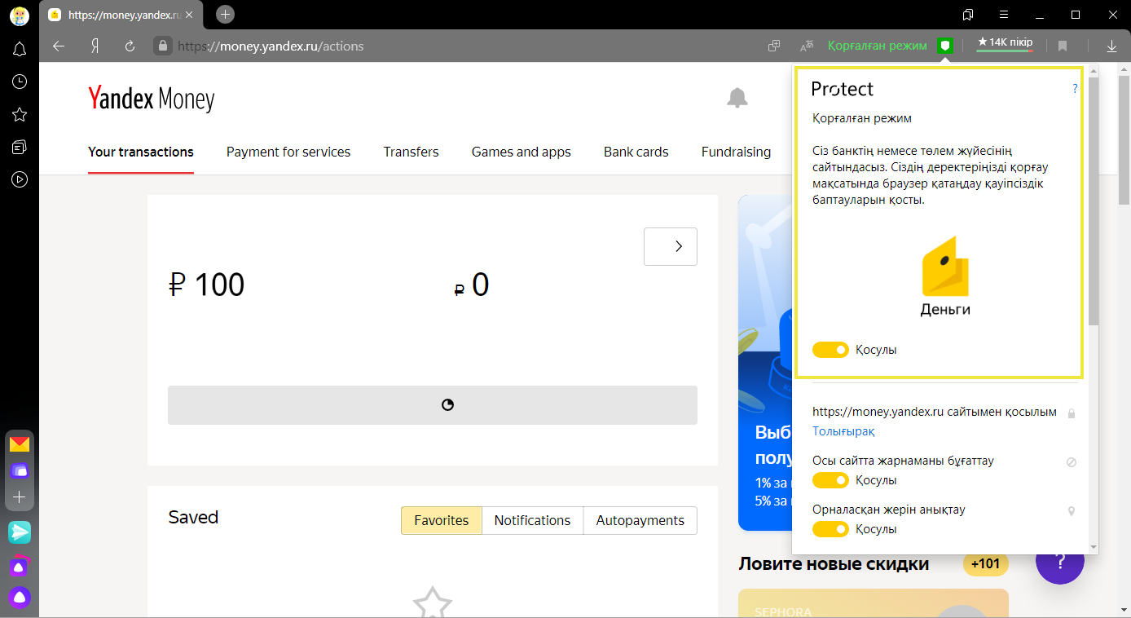Viewport: 1131px width, 618px height.
Task: Reload the page
Action: click(x=130, y=46)
